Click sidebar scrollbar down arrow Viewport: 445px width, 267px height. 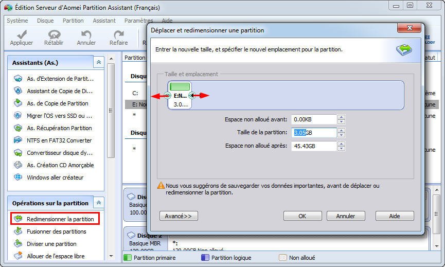[111, 256]
